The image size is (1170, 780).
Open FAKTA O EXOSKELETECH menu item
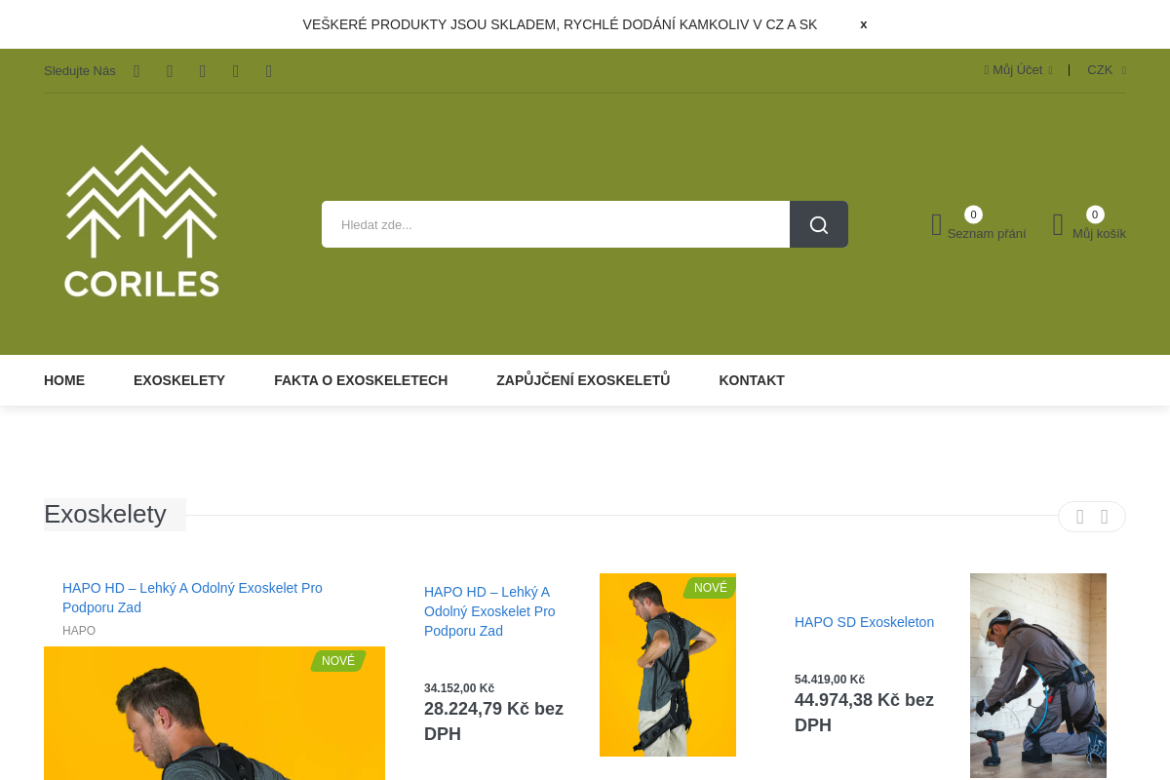361,380
